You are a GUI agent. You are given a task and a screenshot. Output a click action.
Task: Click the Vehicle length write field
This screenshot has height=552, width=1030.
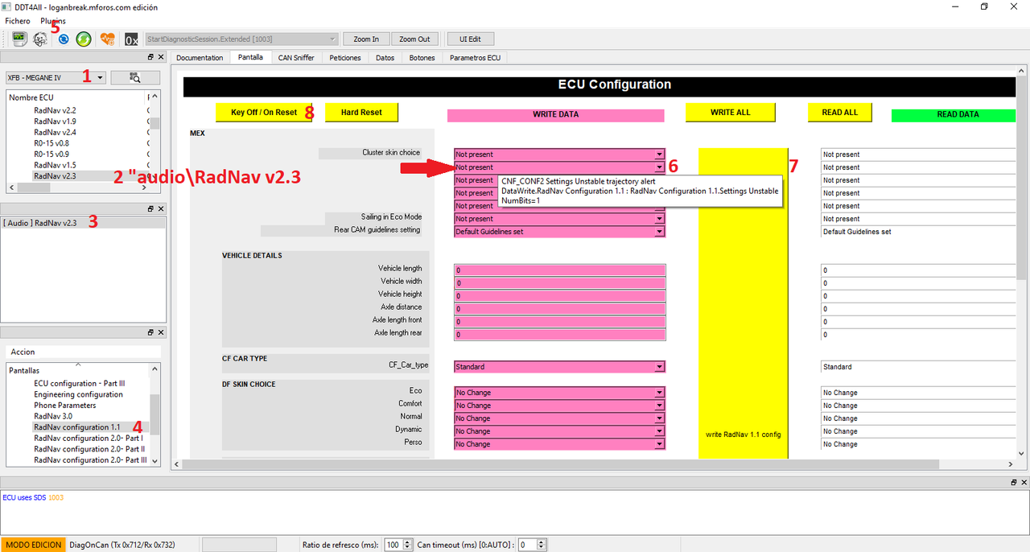(x=559, y=270)
